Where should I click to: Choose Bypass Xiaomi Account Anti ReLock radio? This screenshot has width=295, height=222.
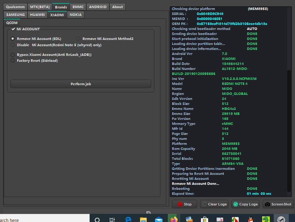(12, 55)
